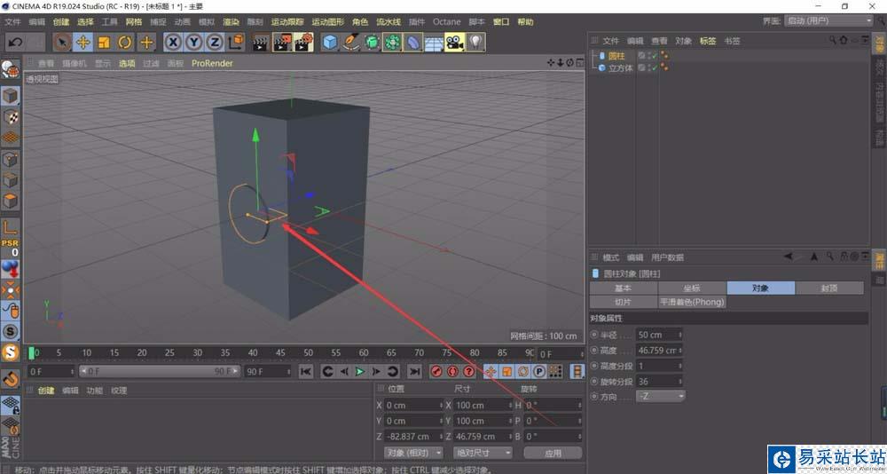This screenshot has height=474, width=887.
Task: Jump to the timeline end button
Action: pos(414,372)
